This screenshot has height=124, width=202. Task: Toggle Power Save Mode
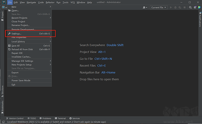pyautogui.click(x=30, y=80)
